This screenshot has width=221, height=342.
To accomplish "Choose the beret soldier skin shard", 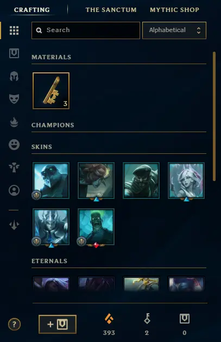I will [141, 181].
